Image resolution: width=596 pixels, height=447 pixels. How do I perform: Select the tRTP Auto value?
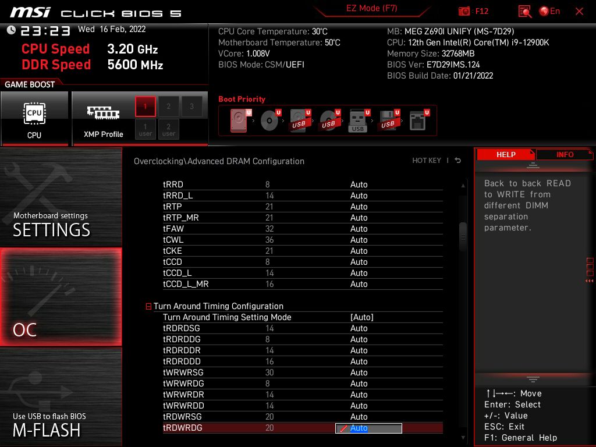click(359, 207)
